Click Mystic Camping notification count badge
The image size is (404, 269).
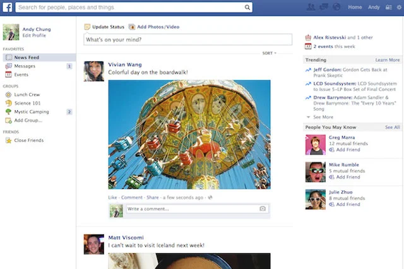point(69,112)
